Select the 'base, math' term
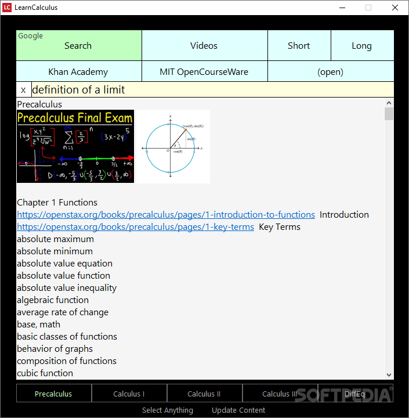Viewport: 409px width, 418px height. point(39,325)
